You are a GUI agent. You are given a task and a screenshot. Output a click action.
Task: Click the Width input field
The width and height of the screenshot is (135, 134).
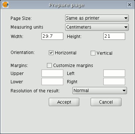[52, 36]
